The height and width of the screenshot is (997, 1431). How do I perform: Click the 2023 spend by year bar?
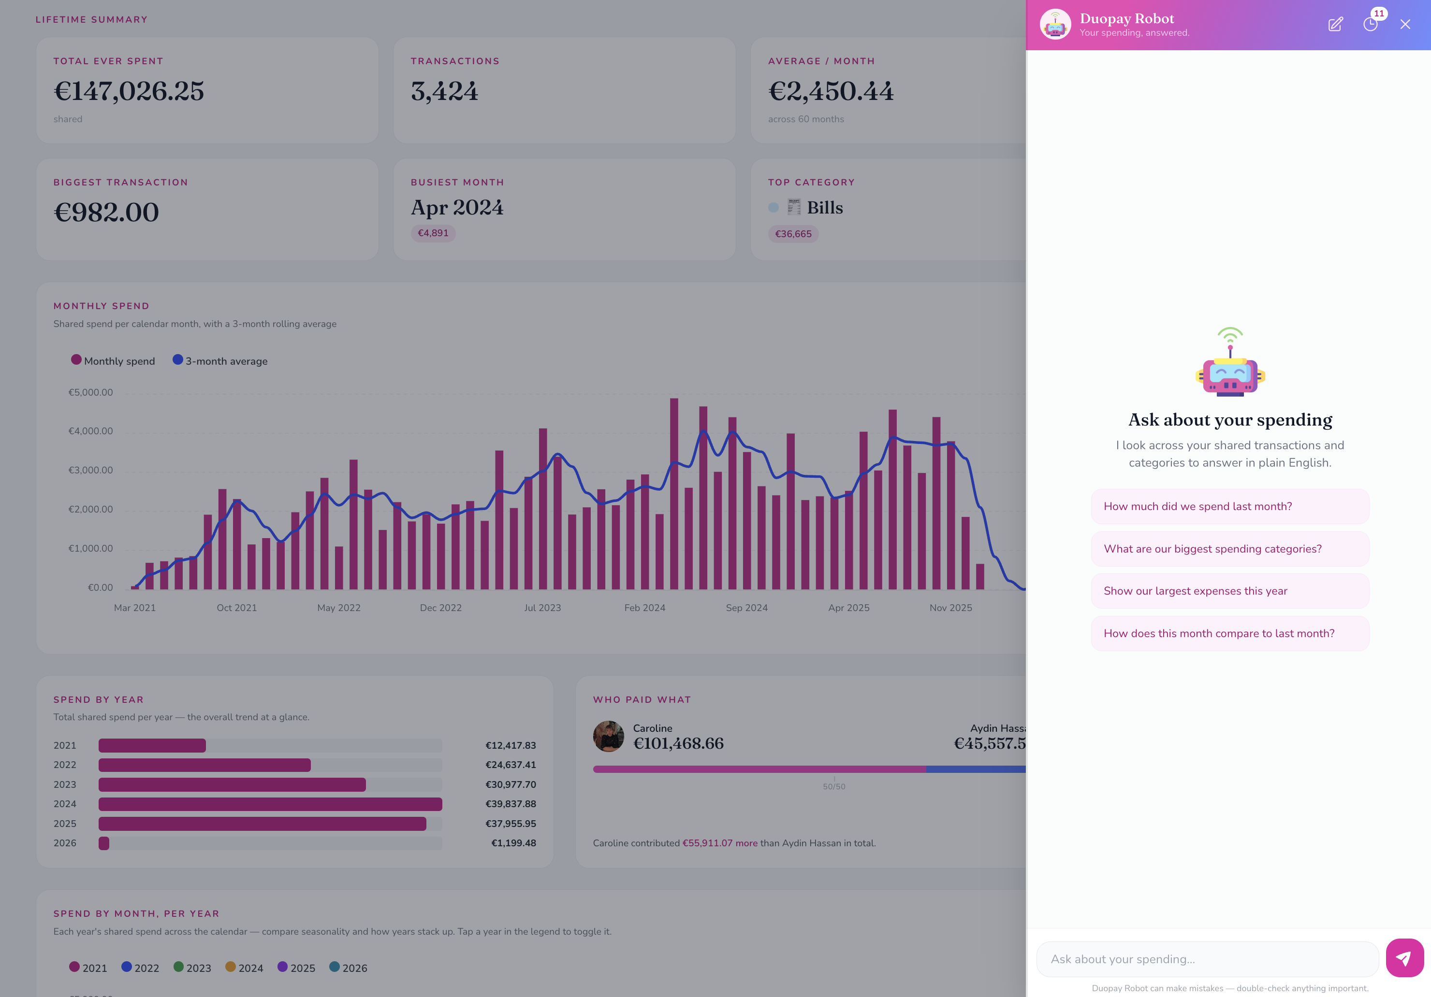[x=232, y=784]
